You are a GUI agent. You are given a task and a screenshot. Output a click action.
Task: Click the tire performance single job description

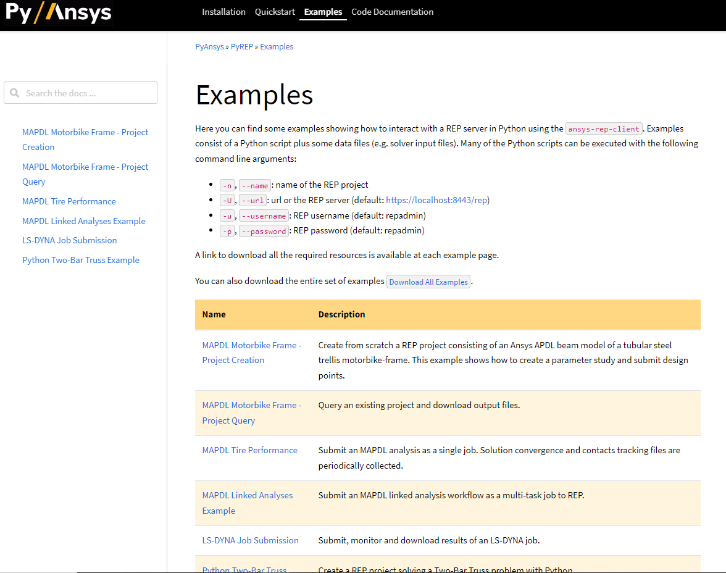click(499, 458)
